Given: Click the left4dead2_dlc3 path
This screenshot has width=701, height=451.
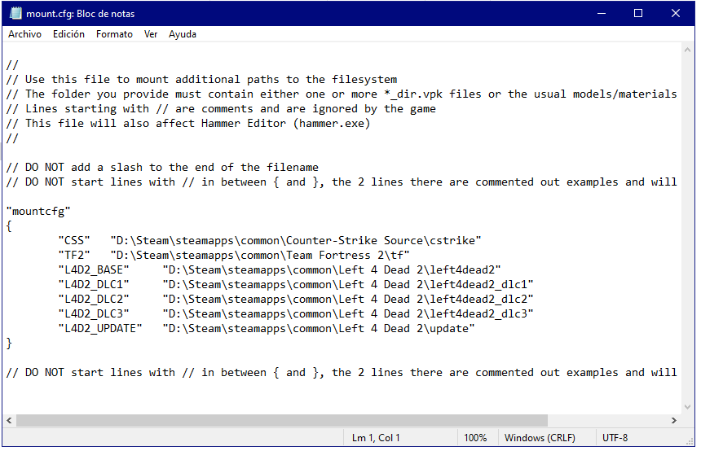Looking at the screenshot, I should [x=348, y=314].
